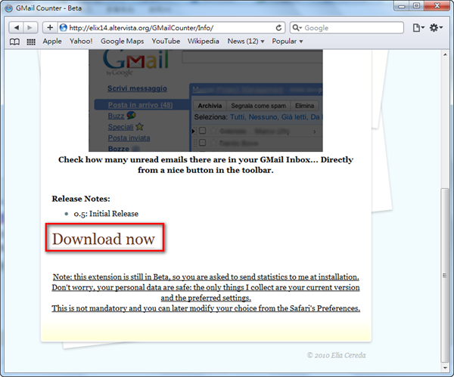Click the GMail screenshot thumbnail

click(206, 100)
